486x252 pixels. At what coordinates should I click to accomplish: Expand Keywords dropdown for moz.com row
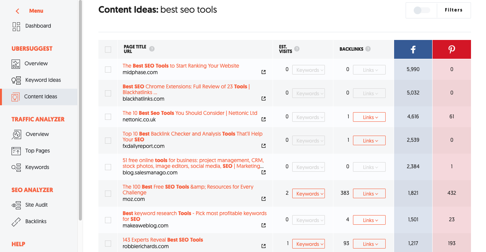coord(308,194)
